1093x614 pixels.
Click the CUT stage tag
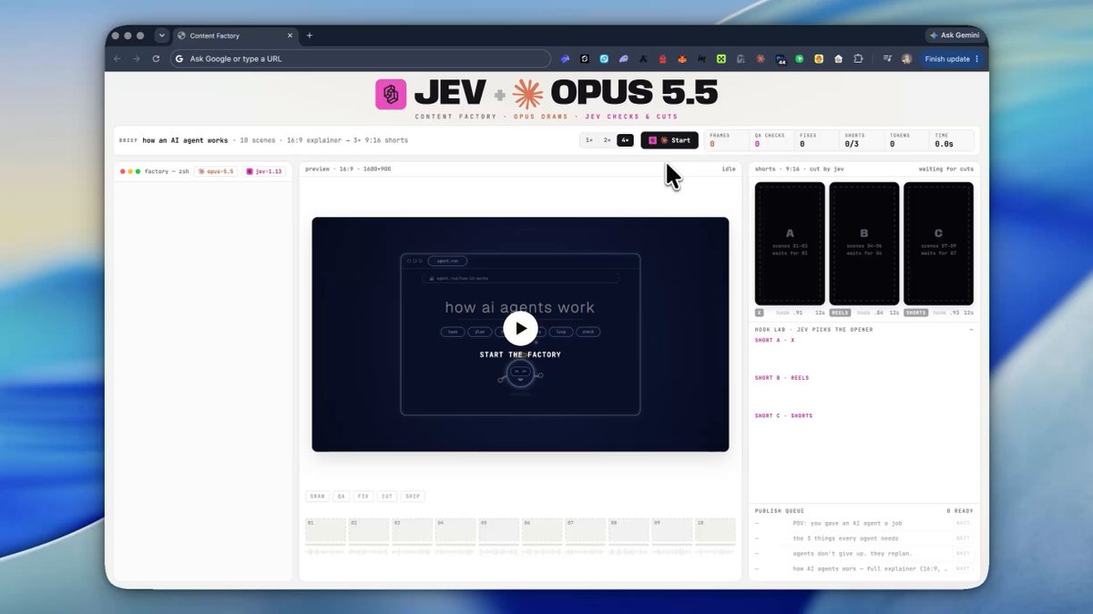387,496
